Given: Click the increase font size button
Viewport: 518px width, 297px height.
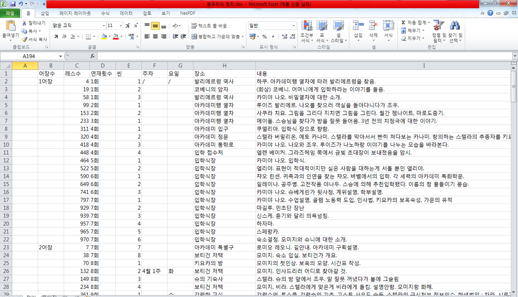Looking at the screenshot, I should coord(128,25).
